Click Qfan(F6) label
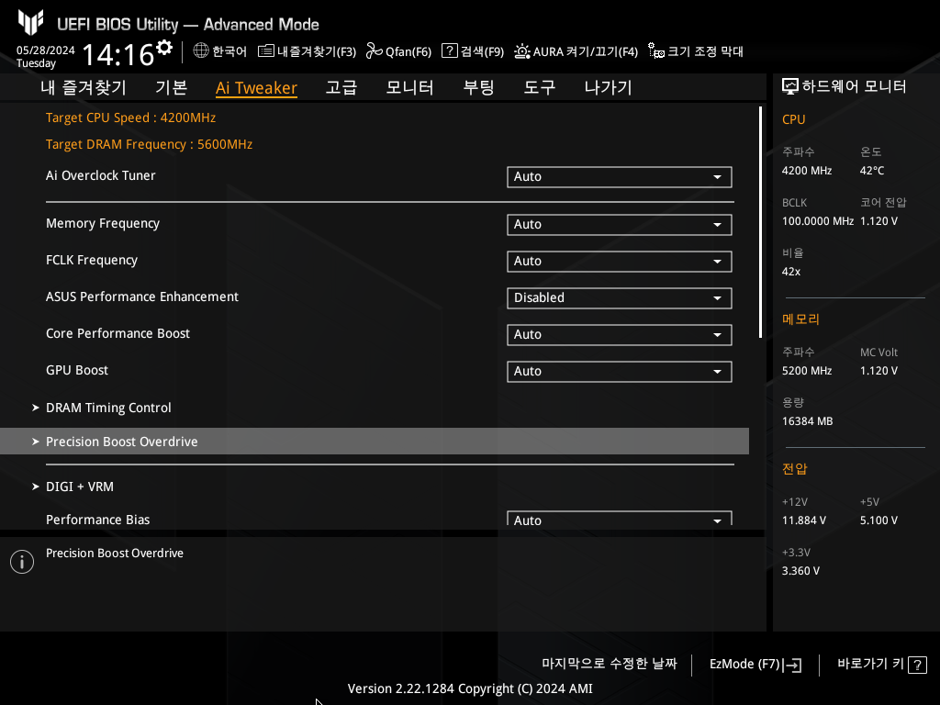Screen dimensions: 940x705 (408, 51)
